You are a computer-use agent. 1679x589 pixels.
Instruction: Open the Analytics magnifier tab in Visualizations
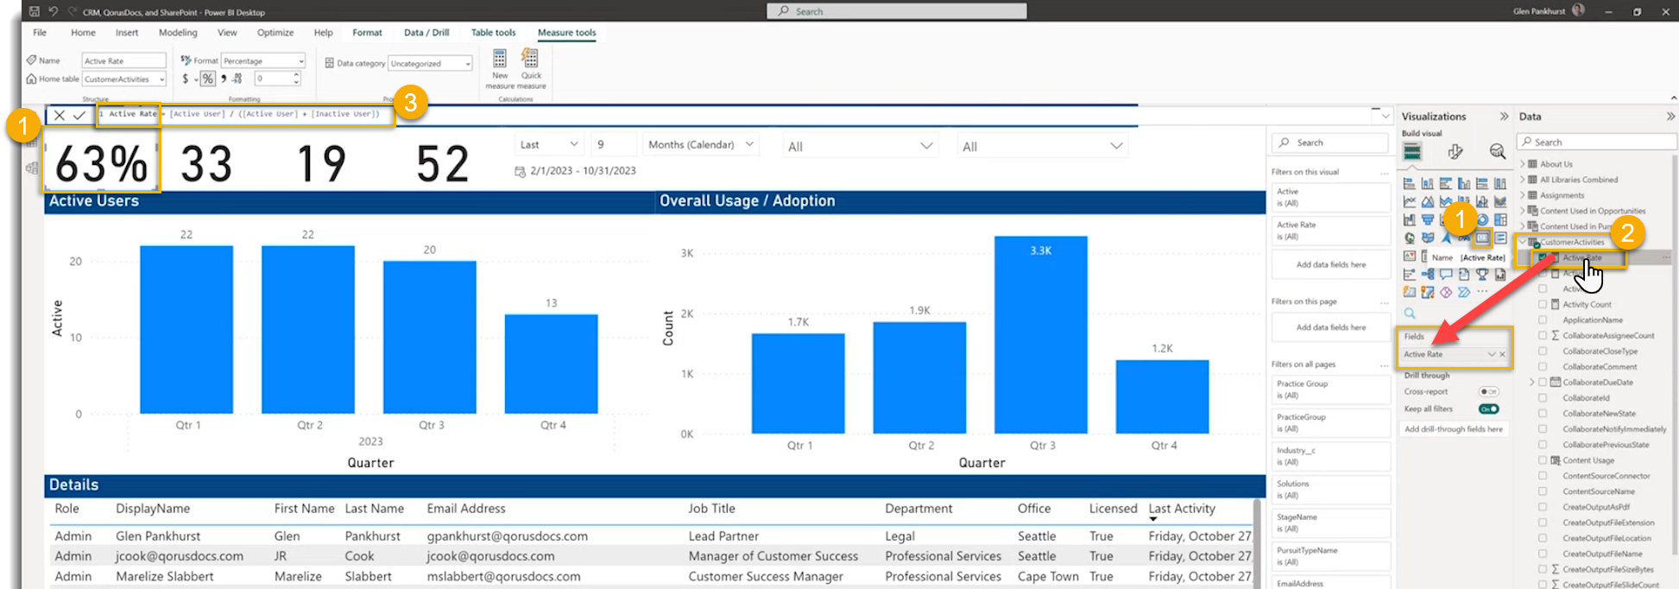(1498, 152)
